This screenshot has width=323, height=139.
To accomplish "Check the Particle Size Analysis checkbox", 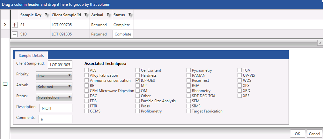I will 138,101.
